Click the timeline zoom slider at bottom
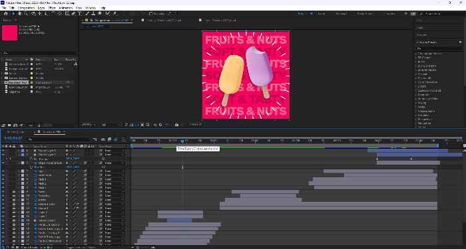The image size is (466, 249). click(142, 247)
